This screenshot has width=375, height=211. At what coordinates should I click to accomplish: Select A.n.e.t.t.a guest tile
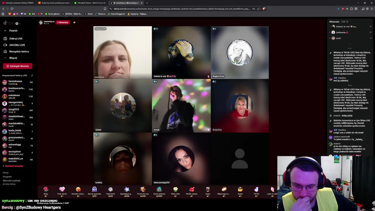click(x=240, y=105)
